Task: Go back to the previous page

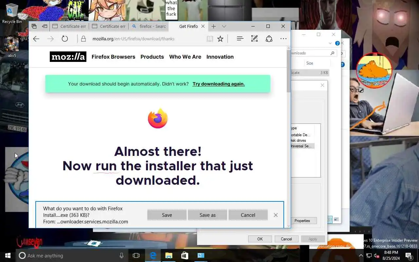Action: 36,39
